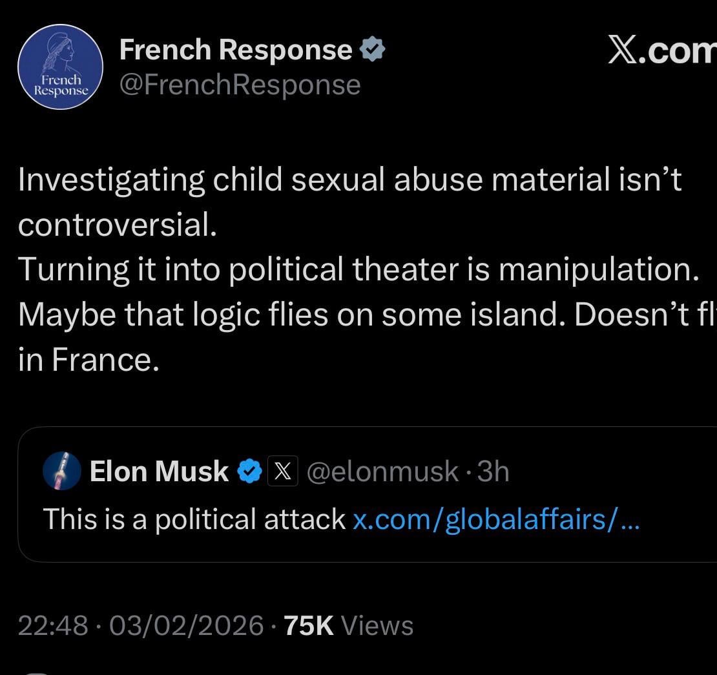The height and width of the screenshot is (675, 717).
Task: Click the verified badge beside French Response
Action: [372, 50]
